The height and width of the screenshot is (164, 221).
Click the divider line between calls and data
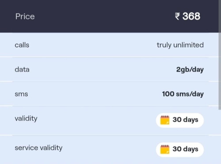(x=109, y=57)
